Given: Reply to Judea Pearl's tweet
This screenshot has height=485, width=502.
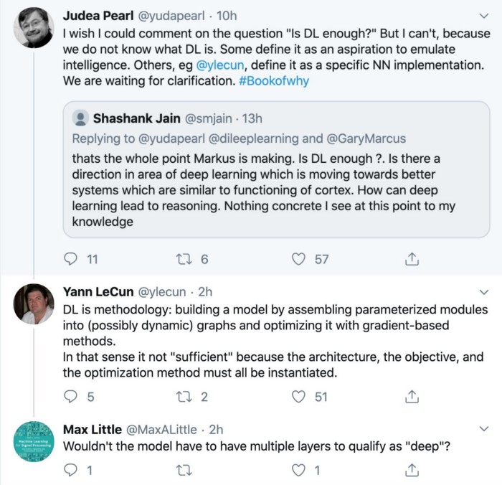Looking at the screenshot, I should pos(70,259).
